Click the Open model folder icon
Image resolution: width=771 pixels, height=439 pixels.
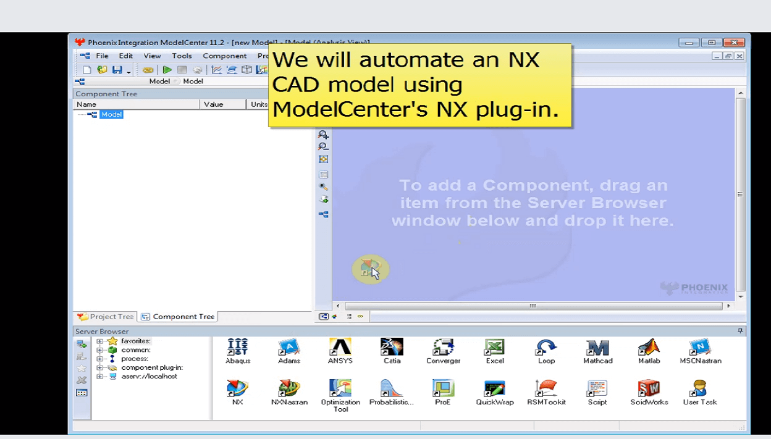click(103, 70)
